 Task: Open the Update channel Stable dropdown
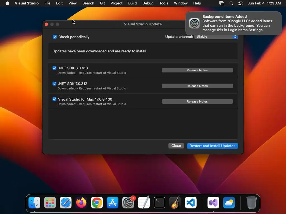[216, 37]
